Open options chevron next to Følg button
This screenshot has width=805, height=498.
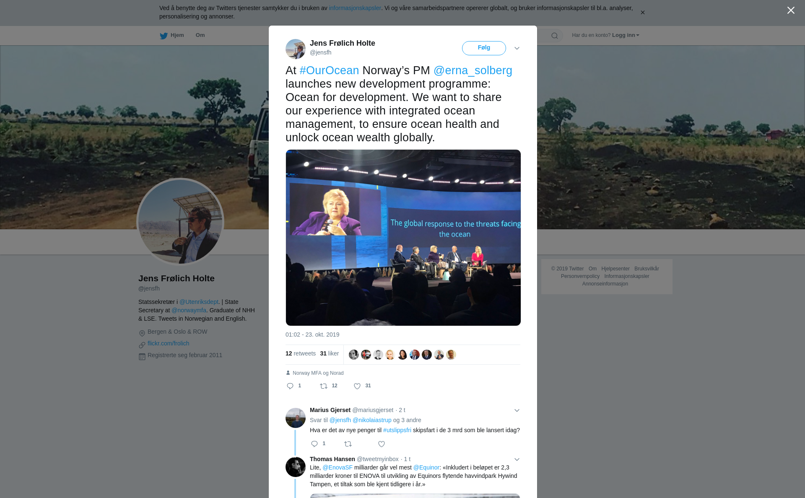click(517, 48)
